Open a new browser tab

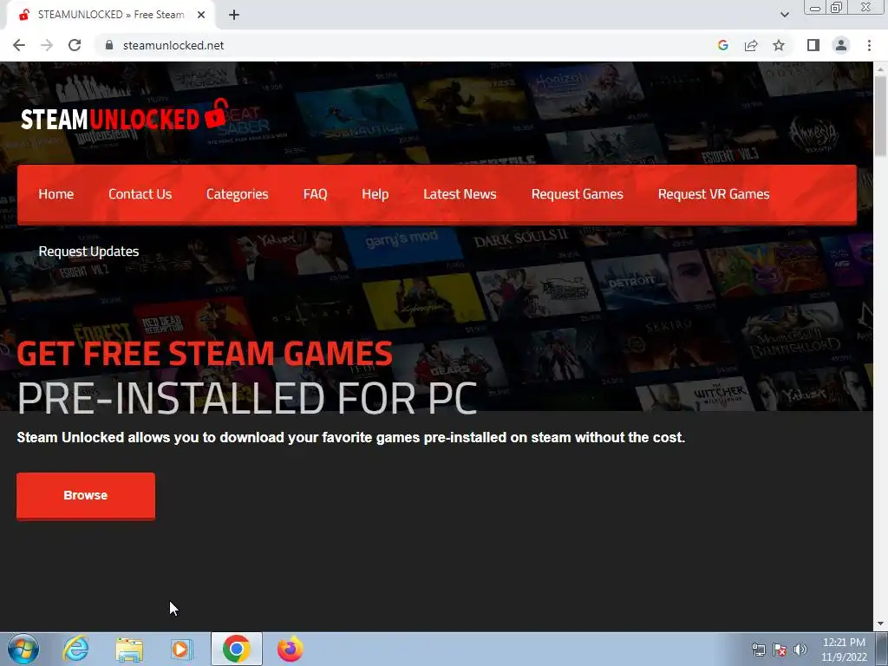click(234, 16)
